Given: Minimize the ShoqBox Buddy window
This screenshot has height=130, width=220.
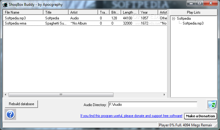Looking at the screenshot, I should pos(191,3).
